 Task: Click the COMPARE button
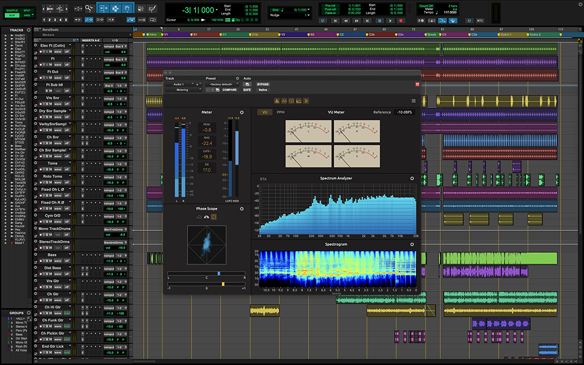(x=229, y=90)
